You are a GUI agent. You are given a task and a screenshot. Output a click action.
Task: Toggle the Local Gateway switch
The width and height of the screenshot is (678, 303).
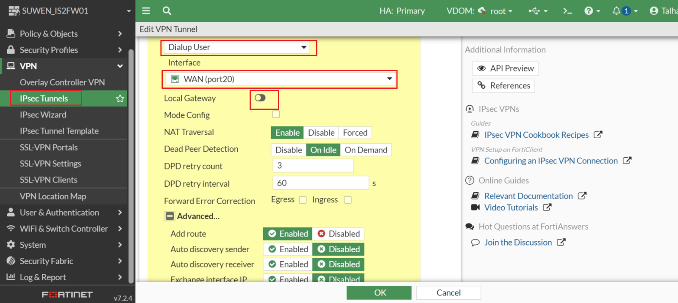click(260, 98)
